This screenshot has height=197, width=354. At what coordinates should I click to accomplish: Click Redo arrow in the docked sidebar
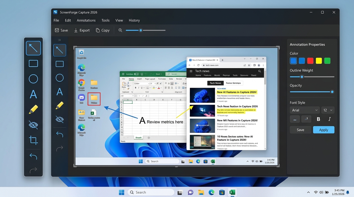pyautogui.click(x=60, y=148)
